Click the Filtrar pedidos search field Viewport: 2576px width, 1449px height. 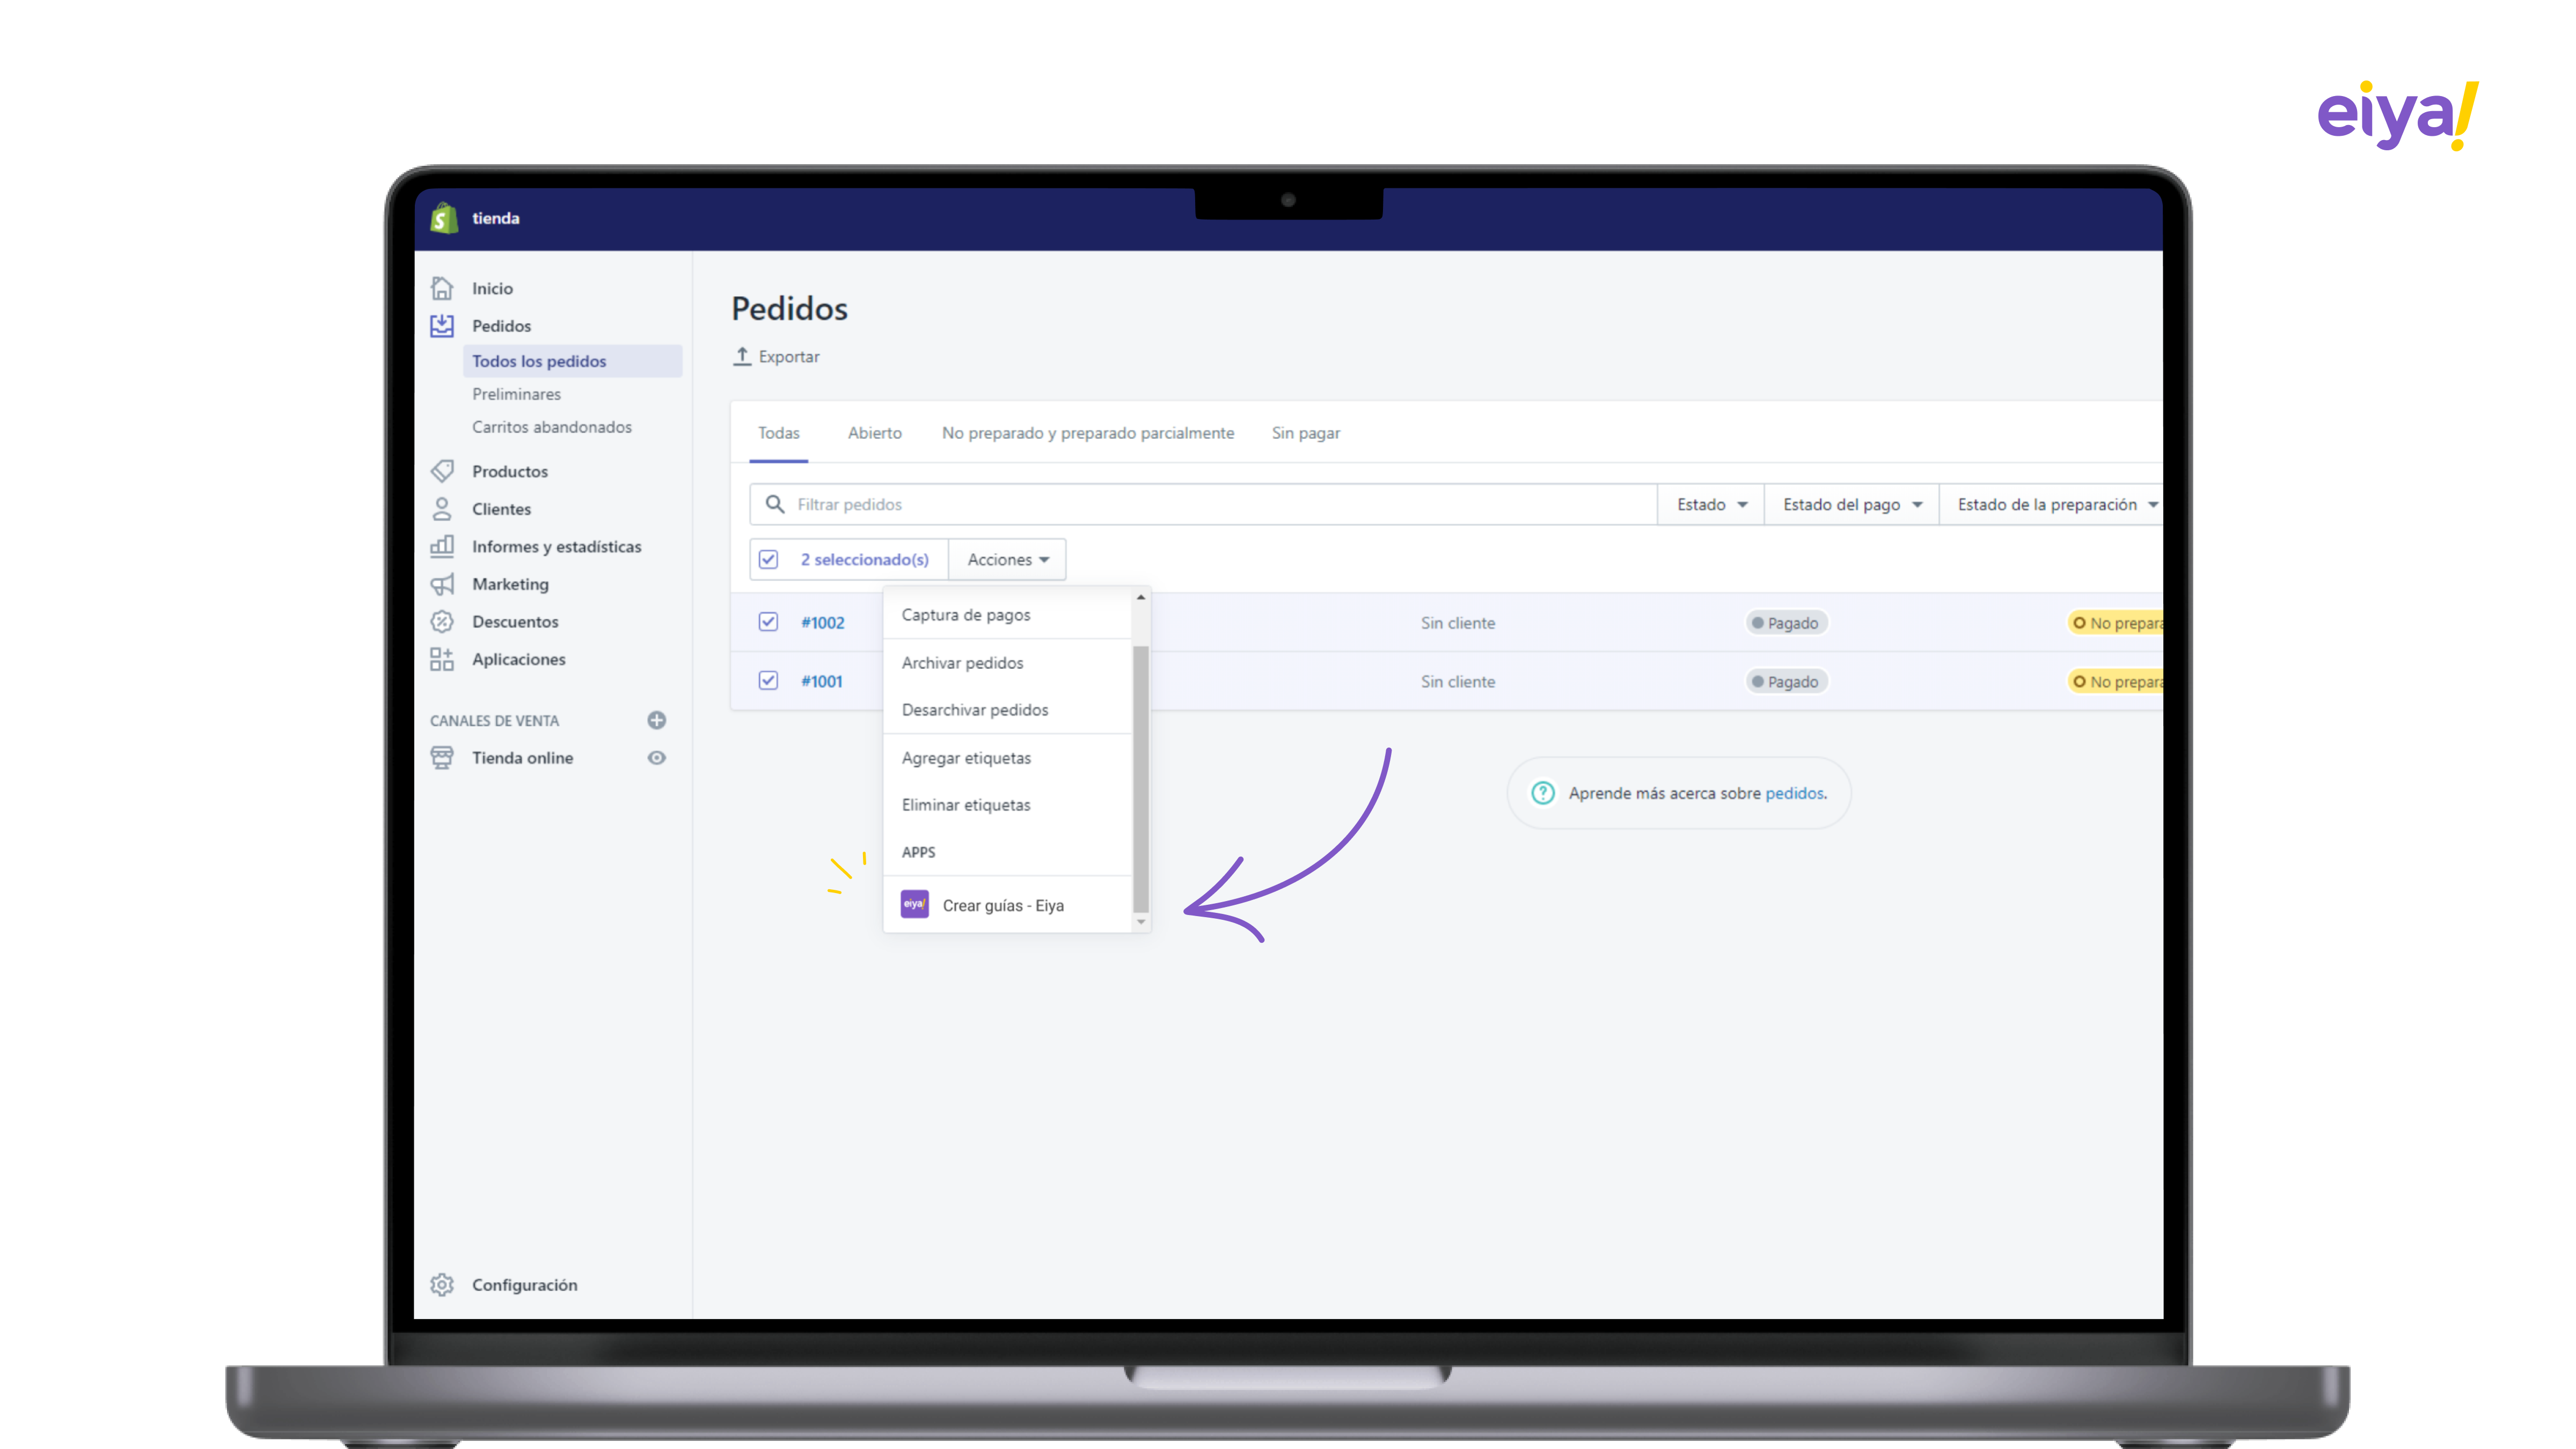tap(1204, 504)
